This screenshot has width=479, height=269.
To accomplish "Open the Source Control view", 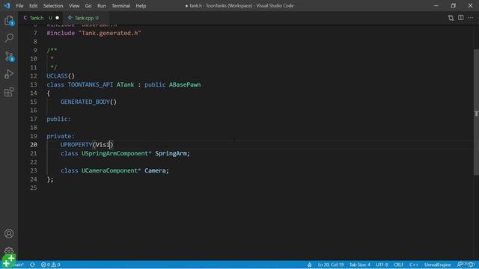I will tap(9, 56).
